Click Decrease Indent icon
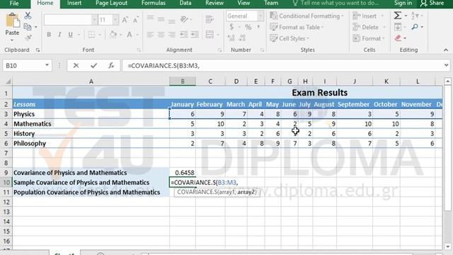The height and width of the screenshot is (255, 453). [x=184, y=35]
